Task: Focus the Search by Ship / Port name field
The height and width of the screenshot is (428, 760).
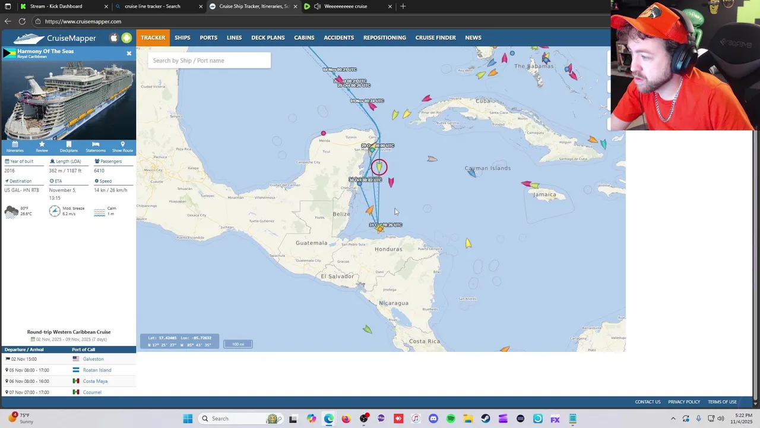Action: click(x=209, y=60)
